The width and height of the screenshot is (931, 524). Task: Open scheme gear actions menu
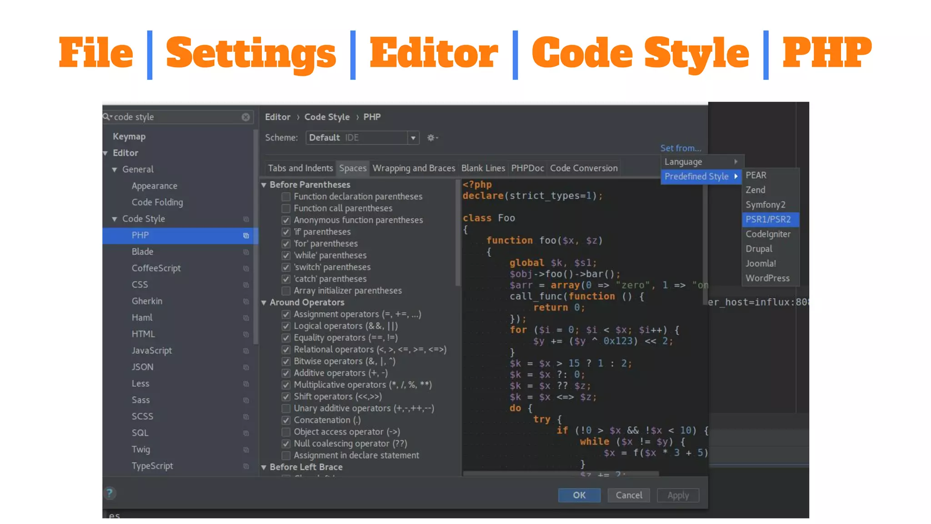point(432,137)
